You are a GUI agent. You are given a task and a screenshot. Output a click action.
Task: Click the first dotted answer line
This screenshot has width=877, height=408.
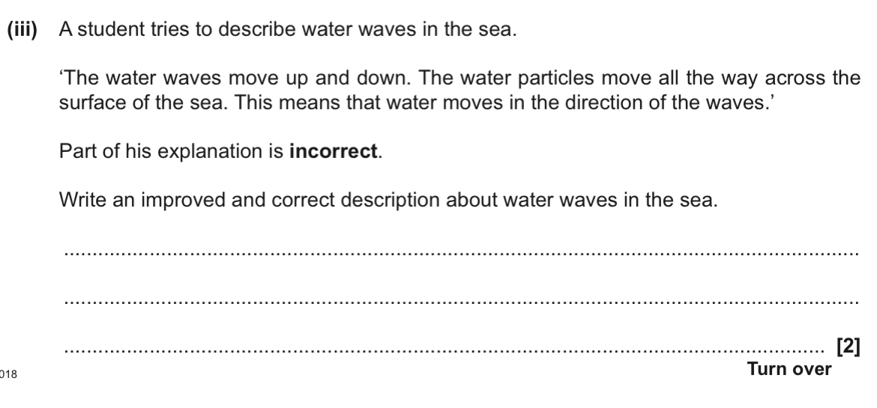462,254
